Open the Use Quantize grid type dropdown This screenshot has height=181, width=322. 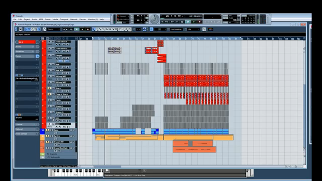(x=176, y=29)
